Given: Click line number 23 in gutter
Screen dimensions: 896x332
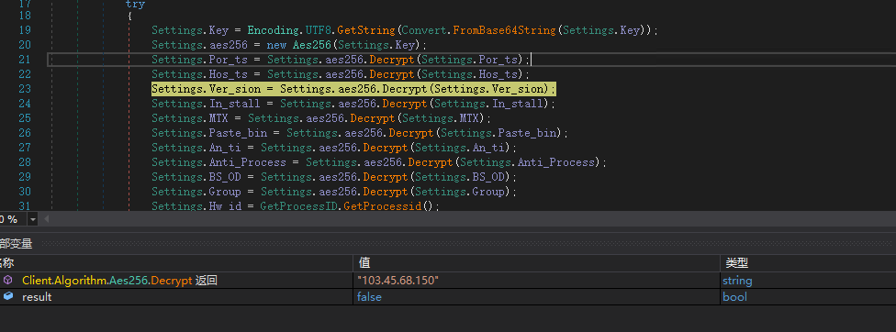Looking at the screenshot, I should click(x=25, y=89).
